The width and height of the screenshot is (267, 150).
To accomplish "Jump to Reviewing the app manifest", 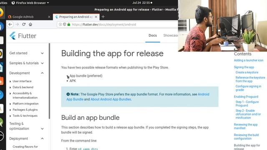I will 246,126.
